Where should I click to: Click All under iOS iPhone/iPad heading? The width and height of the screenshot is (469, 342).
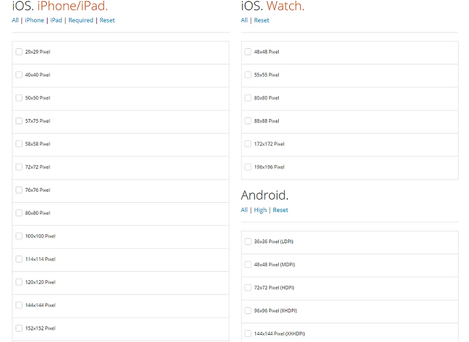pyautogui.click(x=15, y=20)
